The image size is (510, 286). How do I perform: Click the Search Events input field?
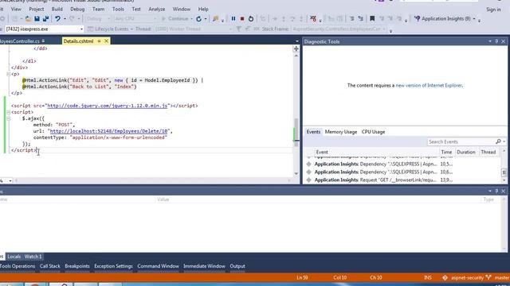pos(461,141)
